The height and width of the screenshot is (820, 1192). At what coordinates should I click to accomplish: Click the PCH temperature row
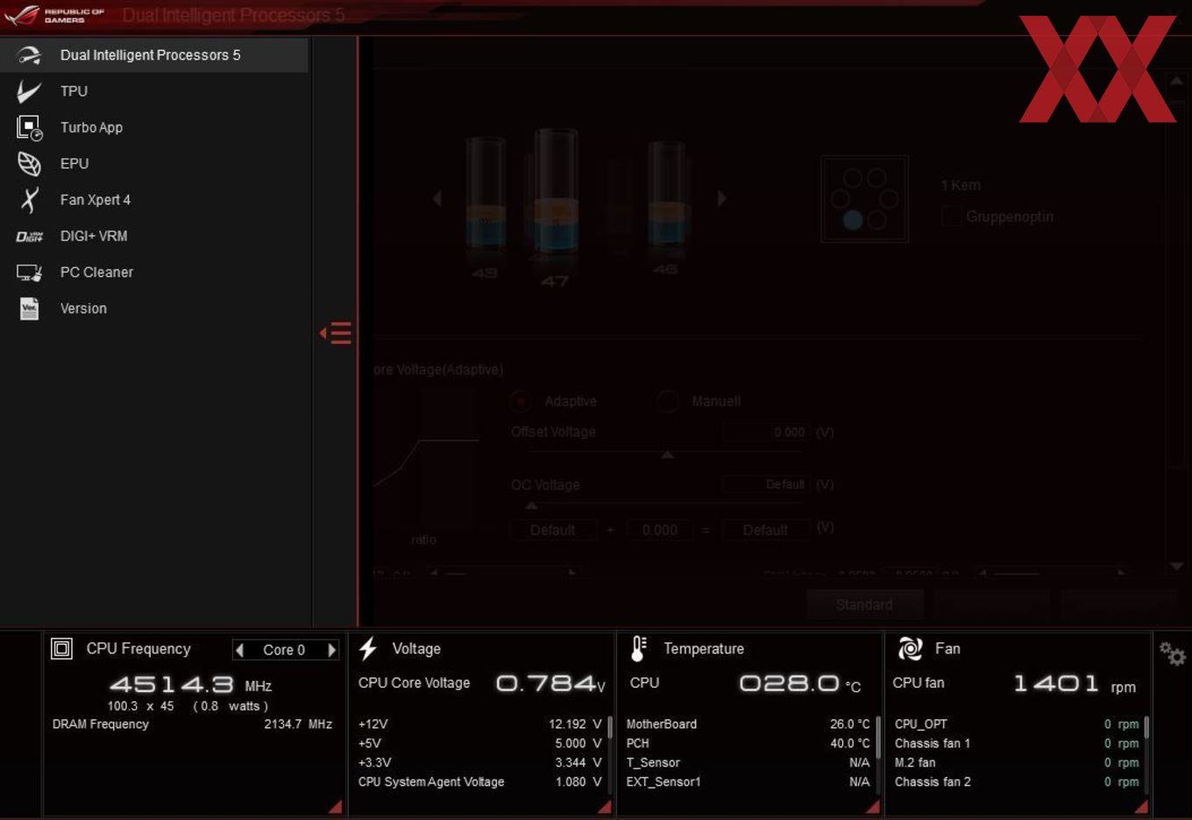coord(748,744)
